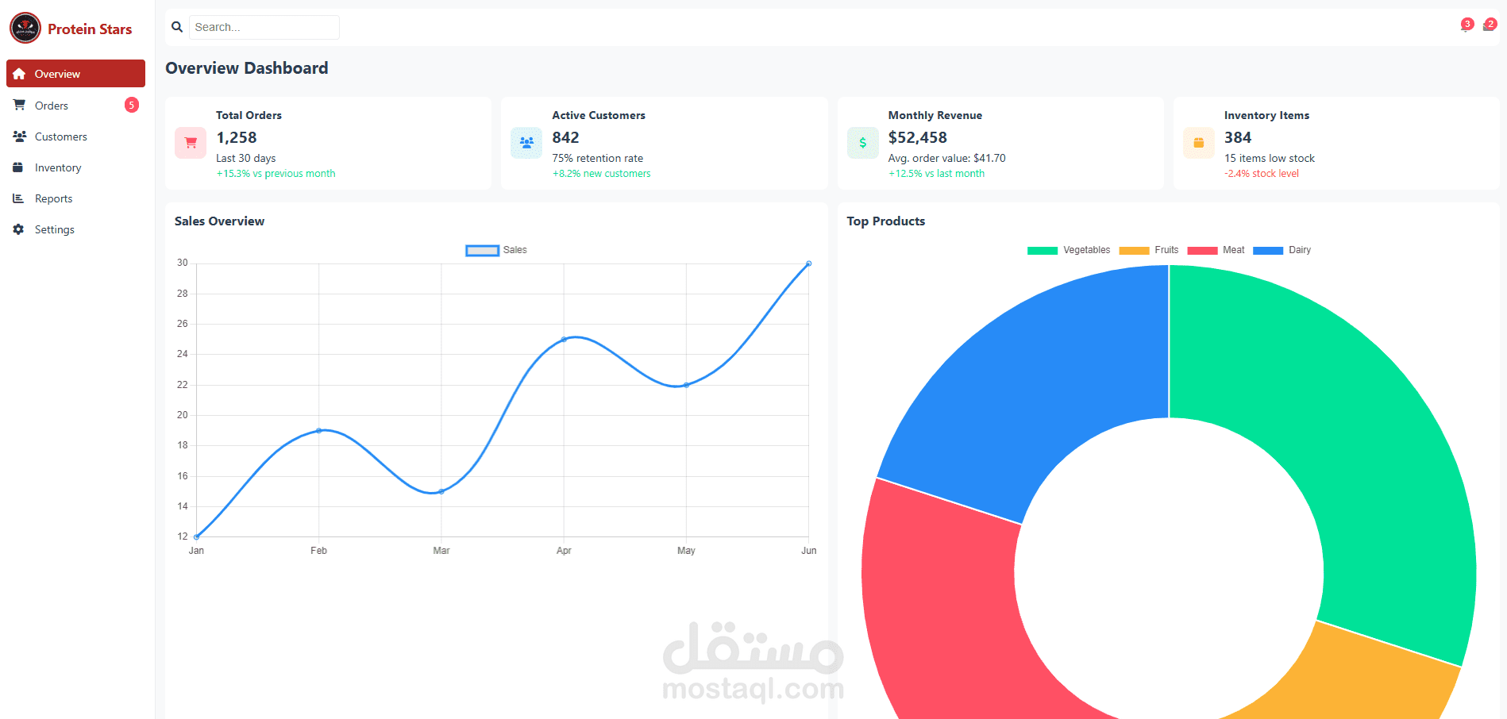This screenshot has height=719, width=1507.
Task: Open Settings from the sidebar
Action: pos(75,229)
